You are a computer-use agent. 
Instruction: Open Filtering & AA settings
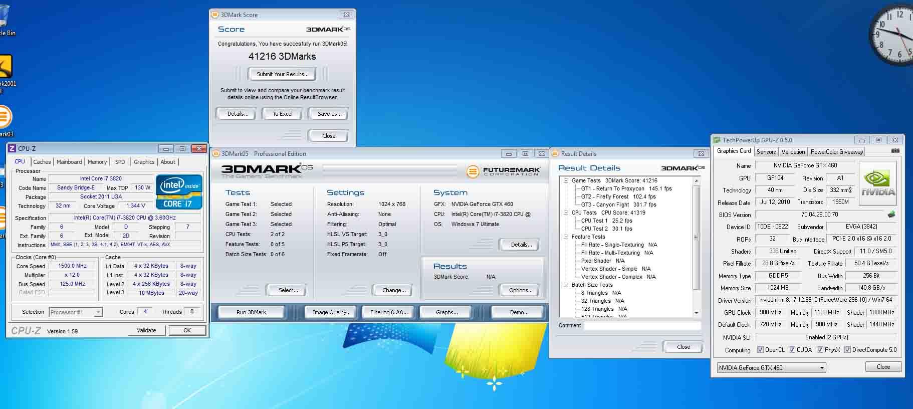click(x=389, y=312)
